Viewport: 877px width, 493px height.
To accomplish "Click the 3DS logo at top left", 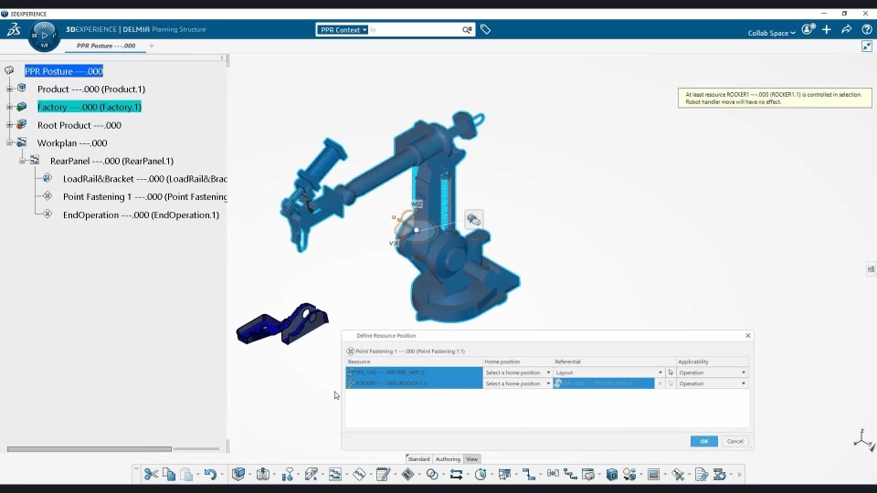I will 14,29.
